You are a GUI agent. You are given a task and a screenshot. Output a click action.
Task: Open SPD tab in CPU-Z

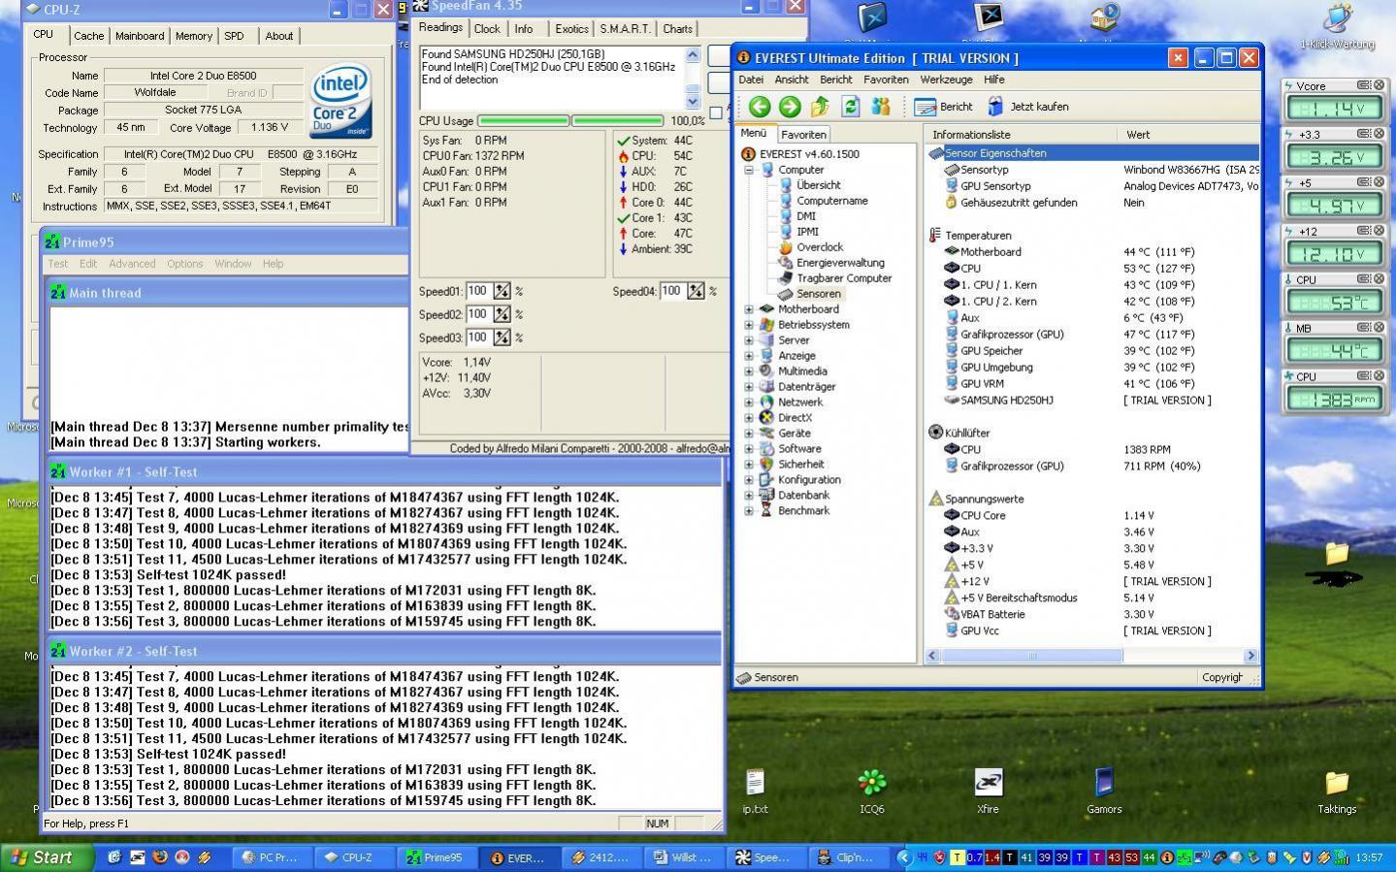pyautogui.click(x=234, y=36)
